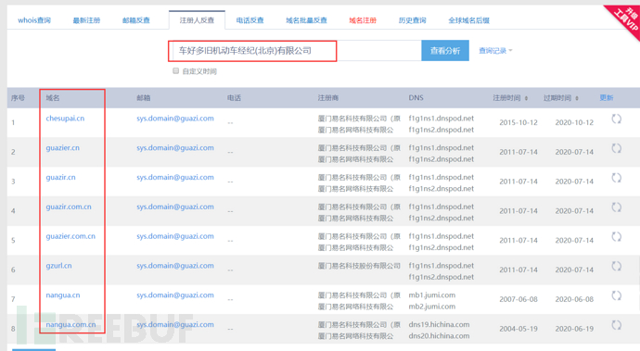Refresh the guazier.cn row record
The height and width of the screenshot is (351, 640).
click(x=616, y=148)
